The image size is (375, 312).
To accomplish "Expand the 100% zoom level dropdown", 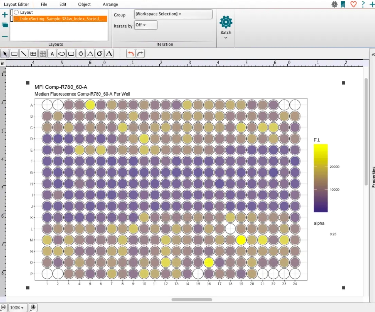I will (17, 308).
